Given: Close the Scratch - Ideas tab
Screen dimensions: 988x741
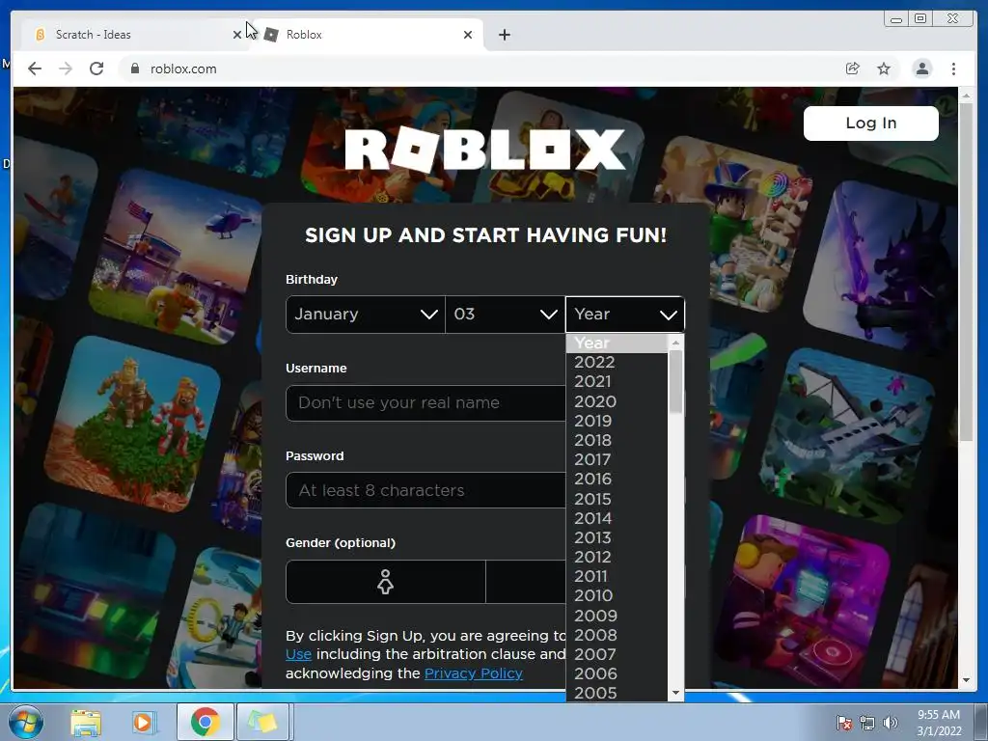Looking at the screenshot, I should (237, 35).
